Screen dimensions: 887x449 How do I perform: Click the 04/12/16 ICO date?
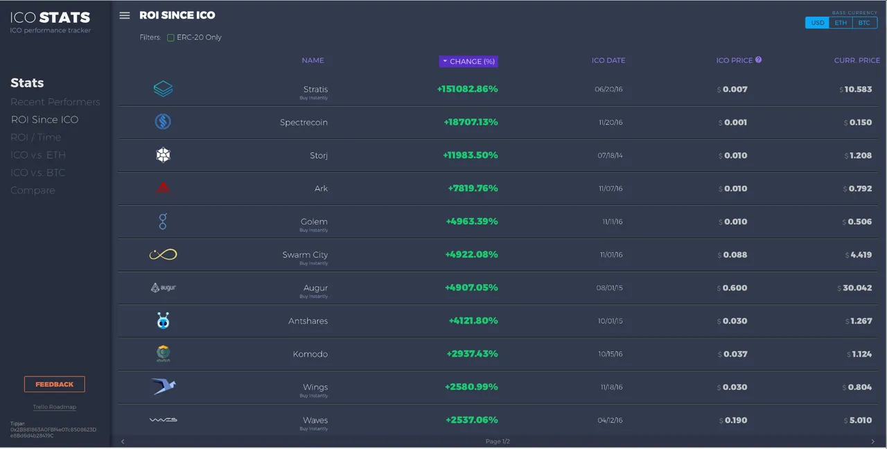click(610, 420)
